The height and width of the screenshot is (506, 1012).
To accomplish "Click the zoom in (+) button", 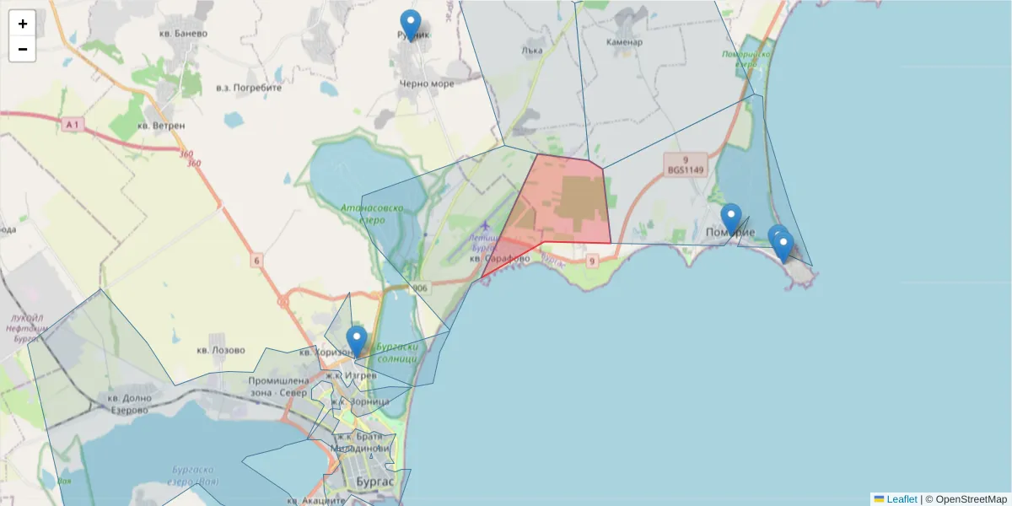I will coord(23,24).
